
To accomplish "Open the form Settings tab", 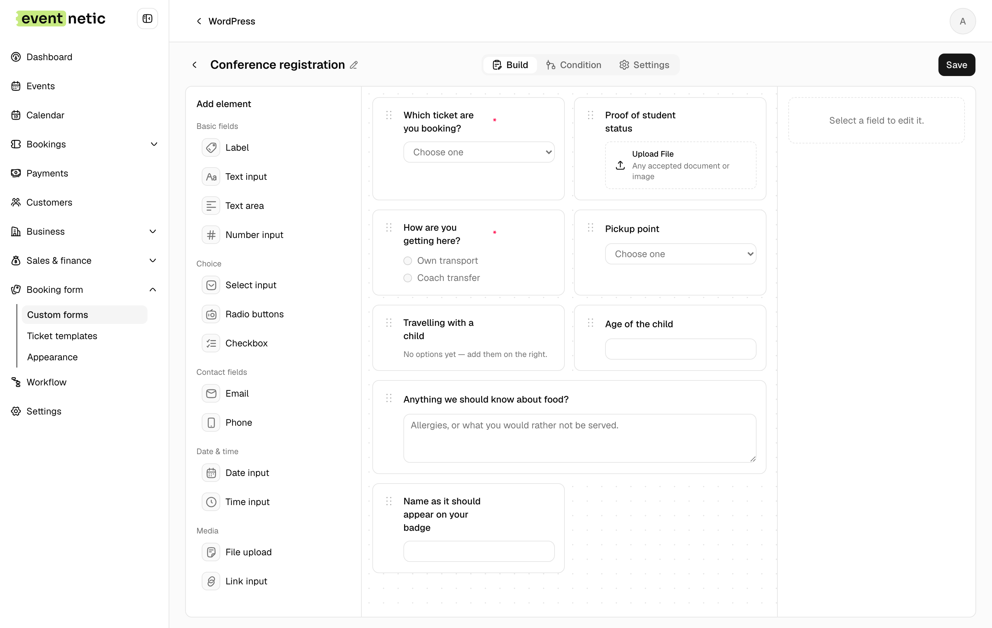I will pyautogui.click(x=644, y=65).
